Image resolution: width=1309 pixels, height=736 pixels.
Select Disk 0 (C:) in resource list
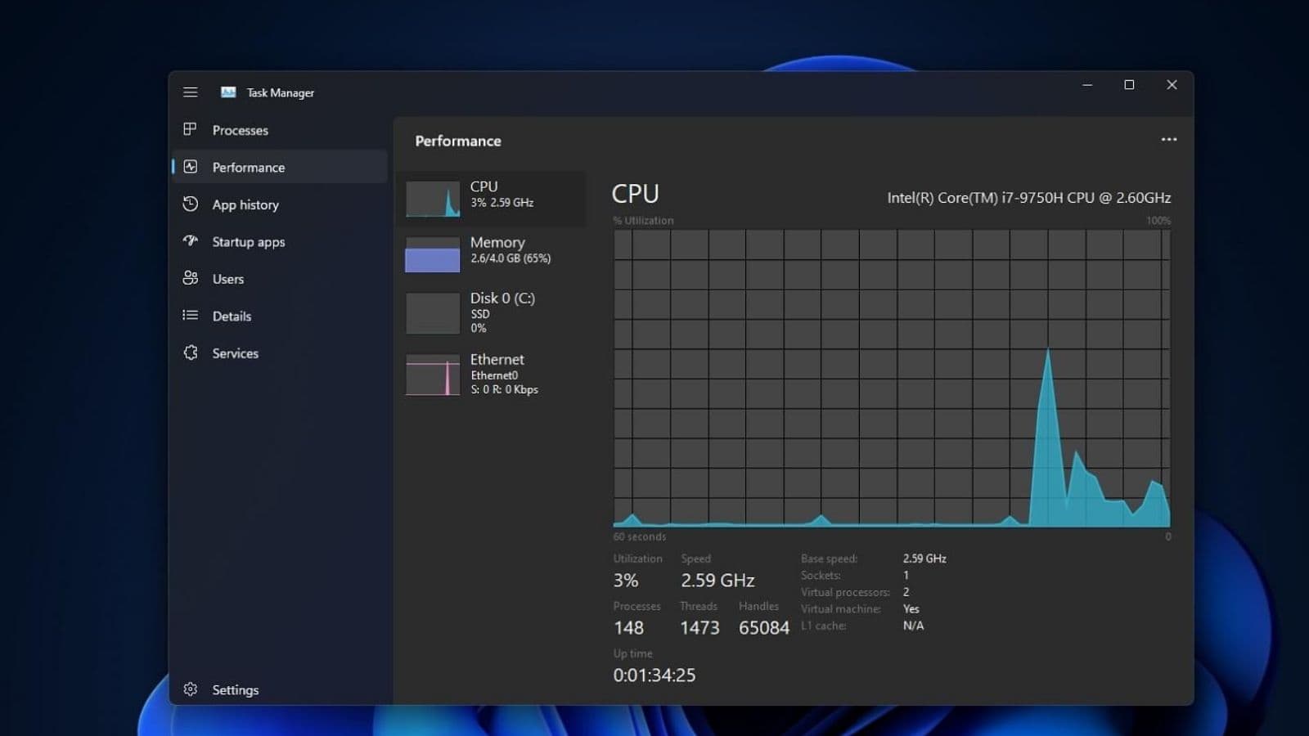[491, 312]
